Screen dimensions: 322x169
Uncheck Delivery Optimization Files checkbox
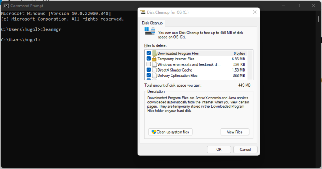click(149, 75)
